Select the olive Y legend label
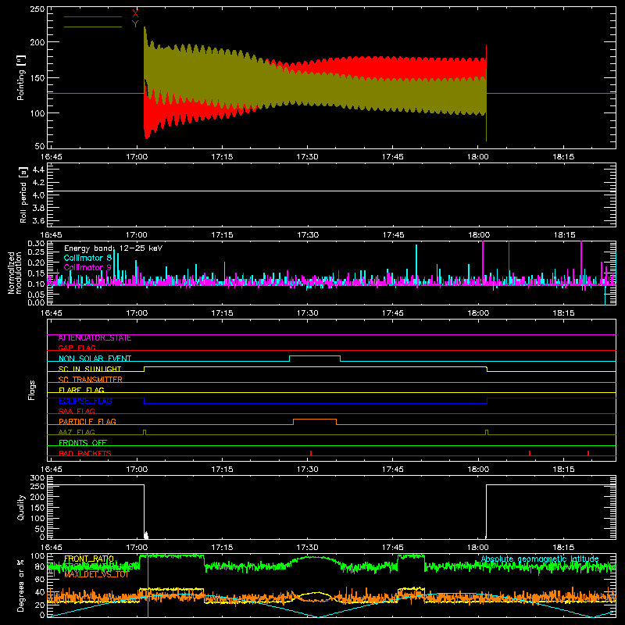This screenshot has width=625, height=625. point(135,24)
